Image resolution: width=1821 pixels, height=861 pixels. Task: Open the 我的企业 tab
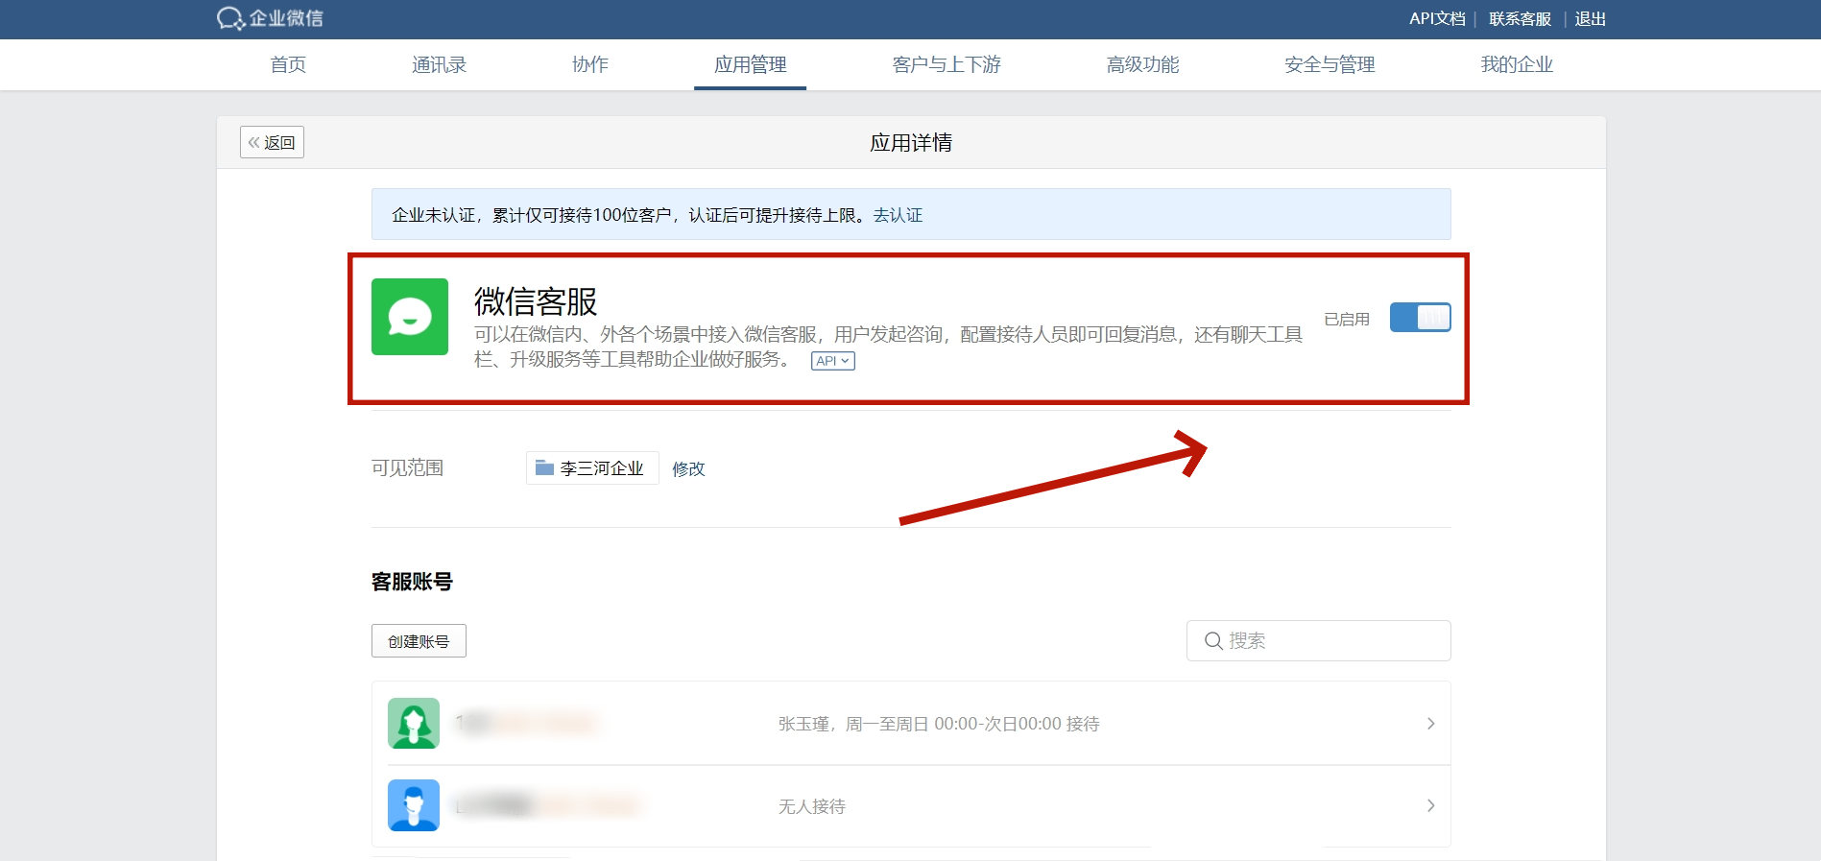point(1517,64)
